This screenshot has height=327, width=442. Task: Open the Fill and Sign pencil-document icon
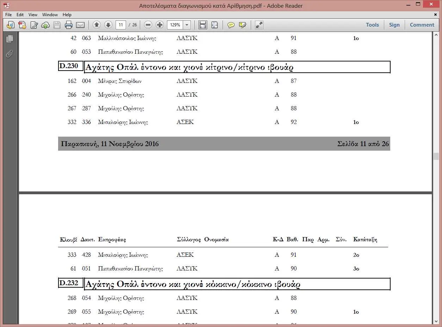point(34,25)
